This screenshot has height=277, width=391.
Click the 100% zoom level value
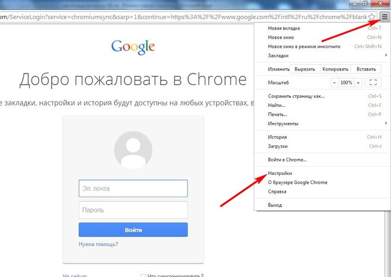click(x=346, y=82)
